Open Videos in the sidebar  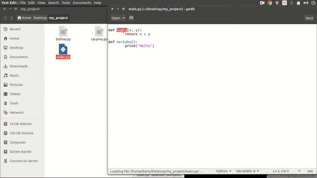(x=15, y=94)
